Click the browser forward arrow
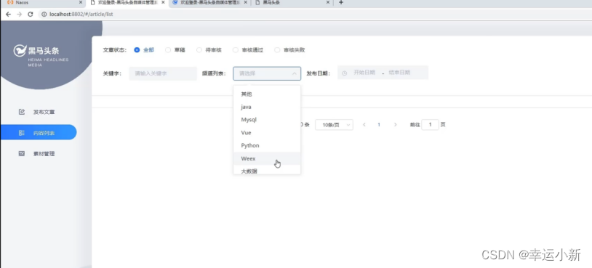592x268 pixels. (x=19, y=15)
